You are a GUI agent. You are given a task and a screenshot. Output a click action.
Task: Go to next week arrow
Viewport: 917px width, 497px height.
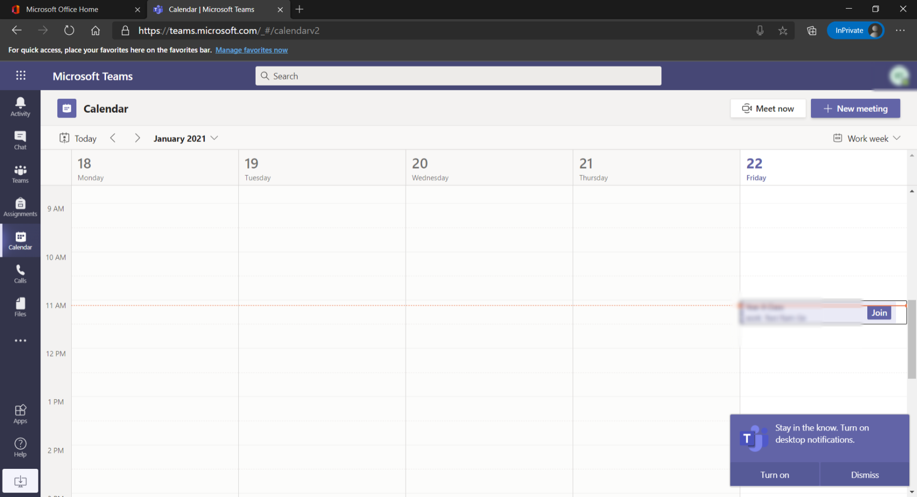(137, 138)
